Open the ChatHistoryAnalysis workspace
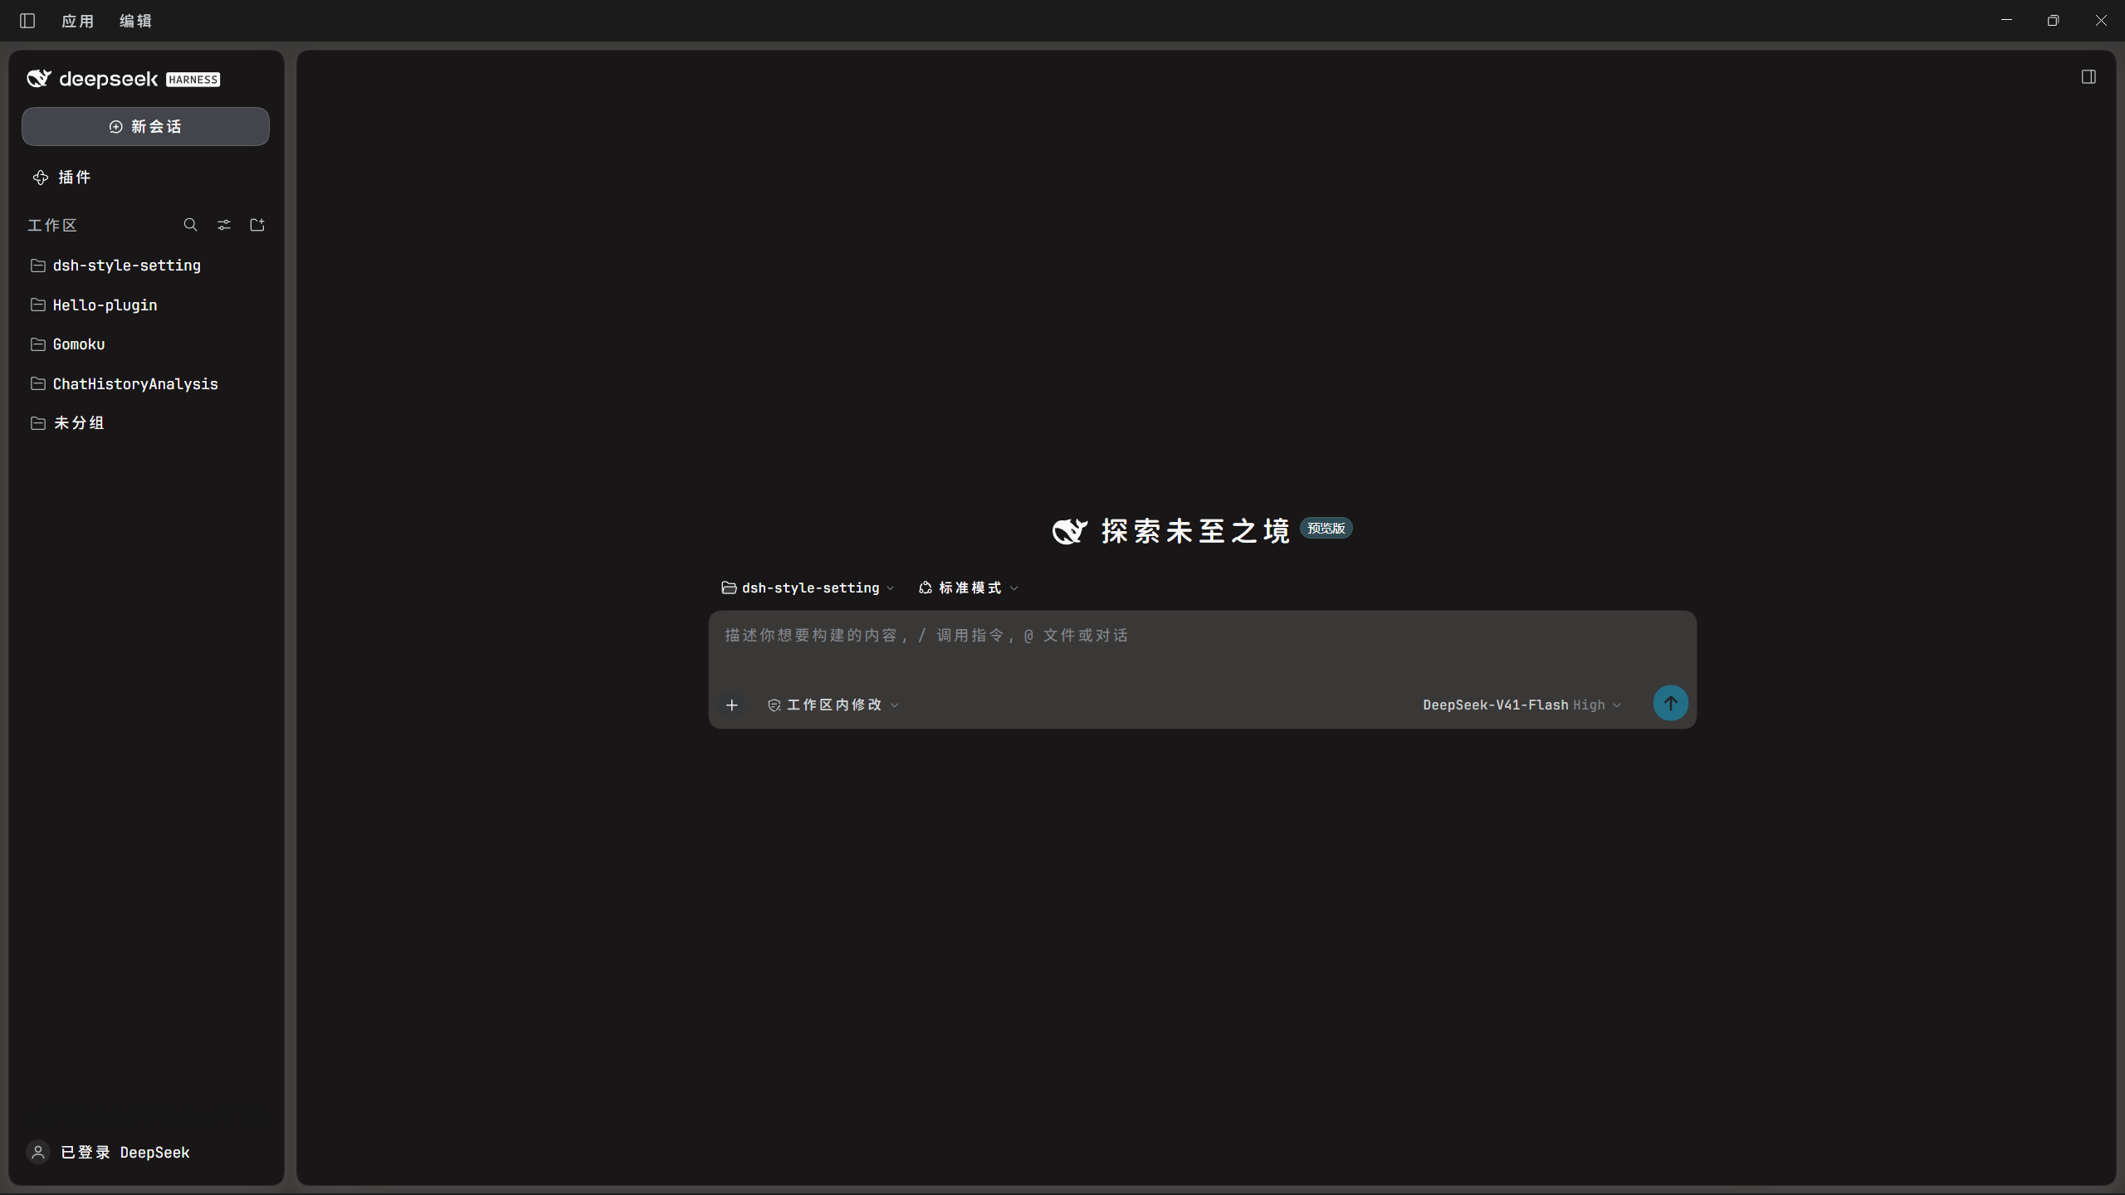 pyautogui.click(x=145, y=383)
